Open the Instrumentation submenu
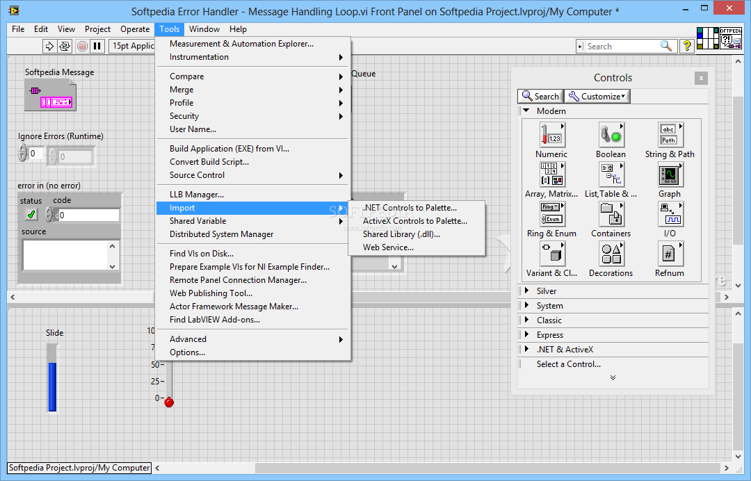This screenshot has height=481, width=751. [253, 57]
